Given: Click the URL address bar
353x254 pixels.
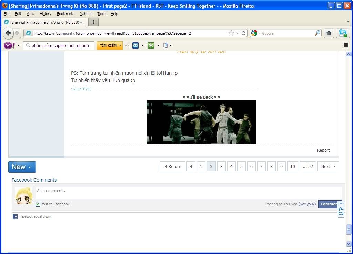Looking at the screenshot, I should [x=131, y=33].
